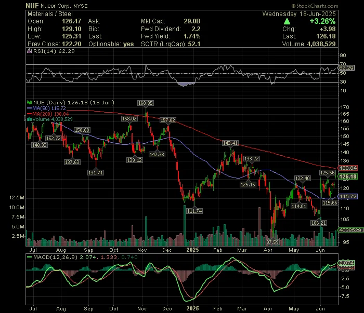
Task: Click the Nucor Corp. company name
Action: click(56, 6)
